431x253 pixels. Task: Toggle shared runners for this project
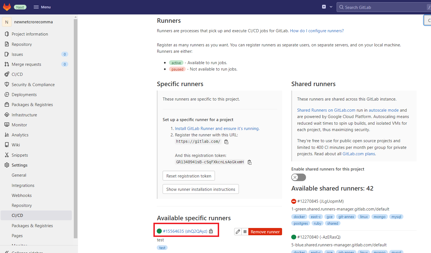pos(298,177)
